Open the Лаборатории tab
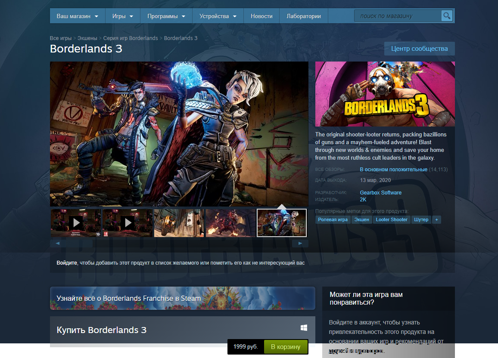 tap(304, 16)
